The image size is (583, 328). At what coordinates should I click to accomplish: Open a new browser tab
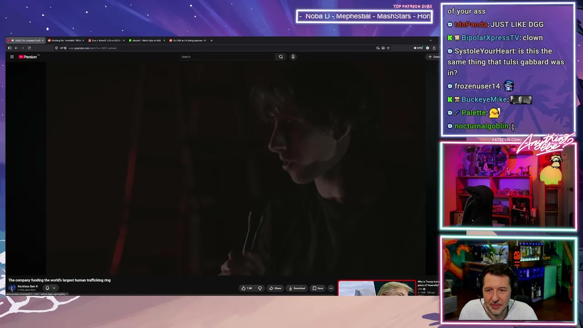coord(211,41)
